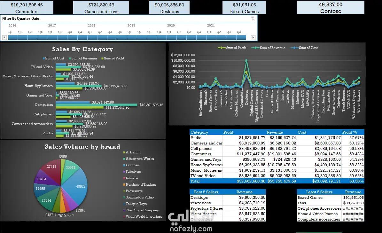Select the Contoso legend marker

pyautogui.click(x=124, y=165)
